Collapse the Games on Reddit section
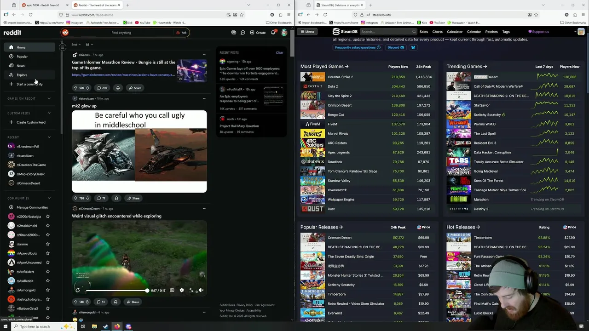This screenshot has width=589, height=331. click(49, 98)
